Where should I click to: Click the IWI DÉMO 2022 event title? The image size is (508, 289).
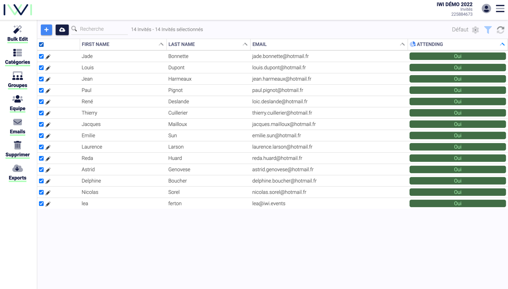pyautogui.click(x=455, y=4)
